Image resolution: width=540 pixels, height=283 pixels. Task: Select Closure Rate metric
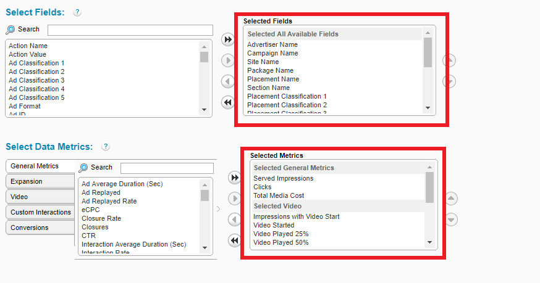(x=101, y=218)
